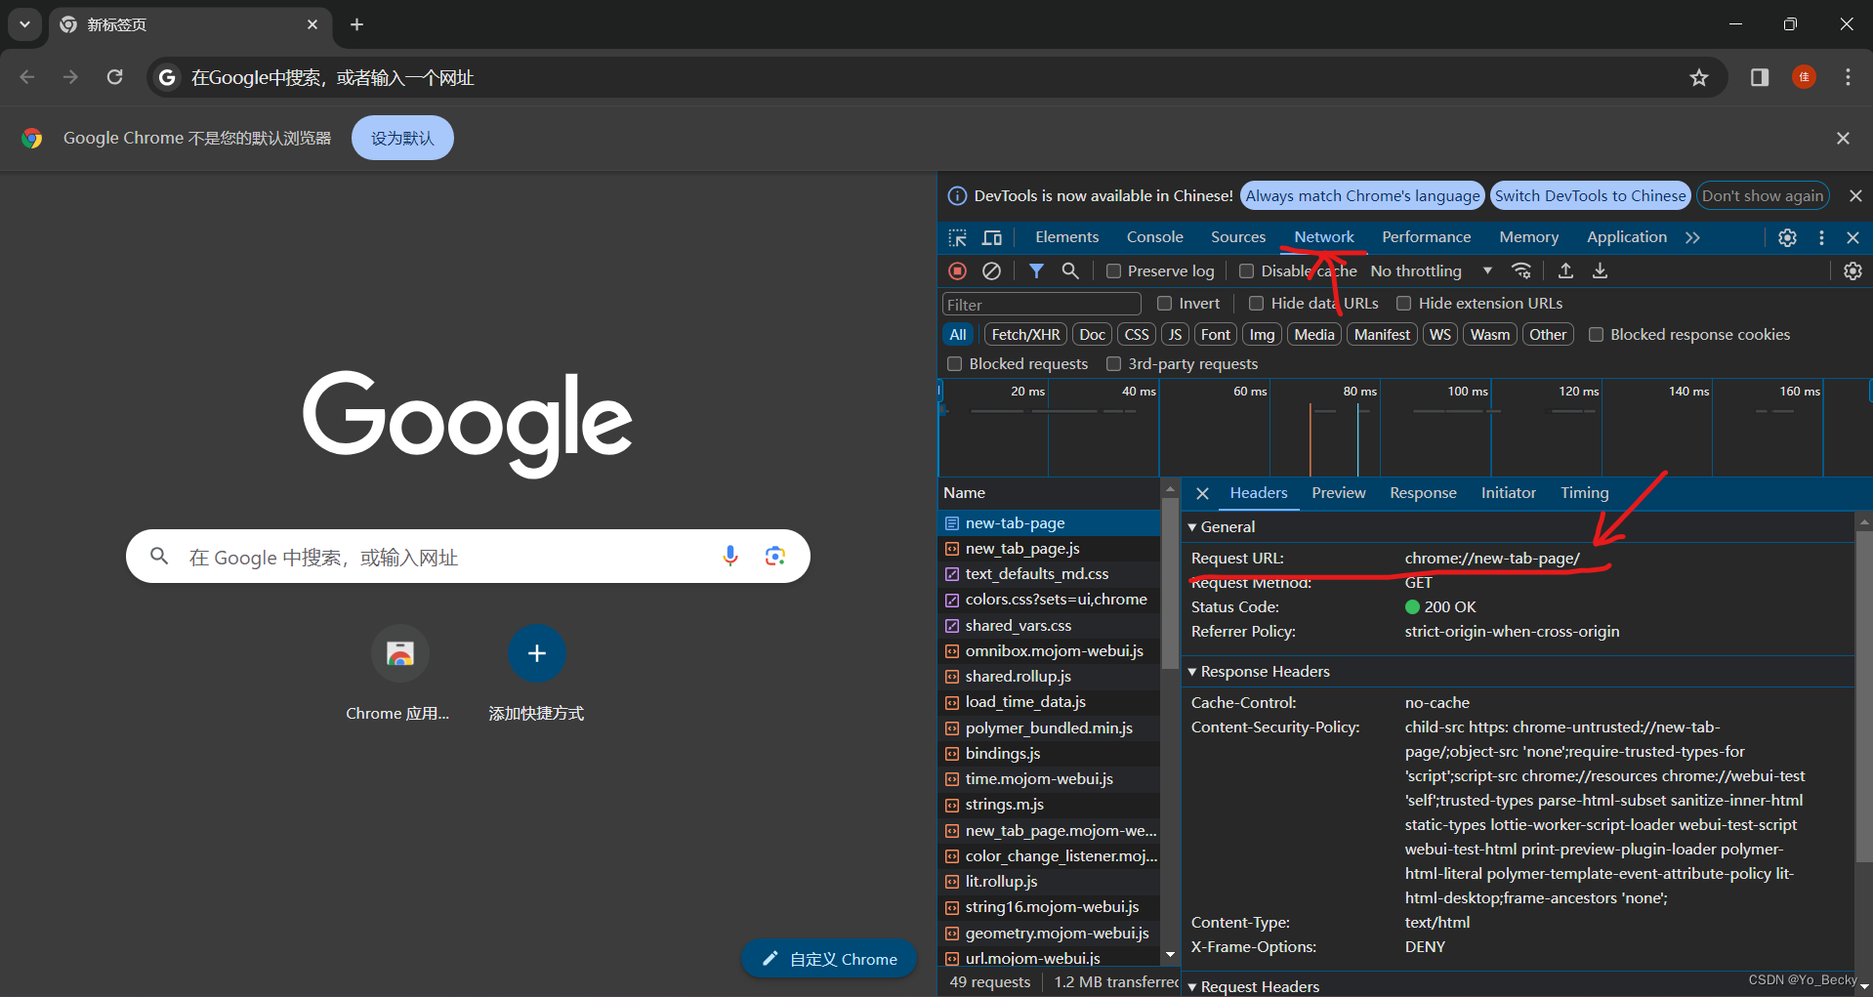Clear the network log
The height and width of the screenshot is (997, 1873).
tap(991, 270)
